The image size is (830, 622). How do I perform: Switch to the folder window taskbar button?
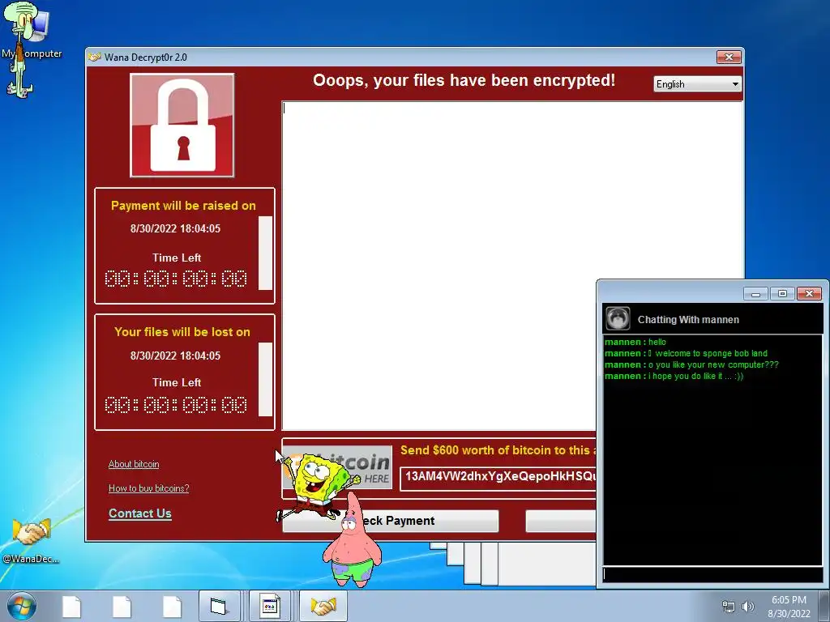point(219,606)
